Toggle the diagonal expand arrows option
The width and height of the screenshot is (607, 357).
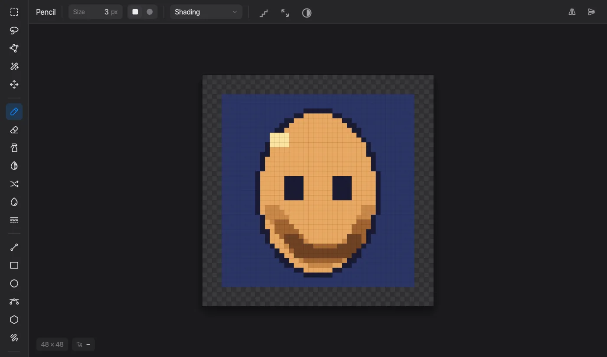point(285,13)
